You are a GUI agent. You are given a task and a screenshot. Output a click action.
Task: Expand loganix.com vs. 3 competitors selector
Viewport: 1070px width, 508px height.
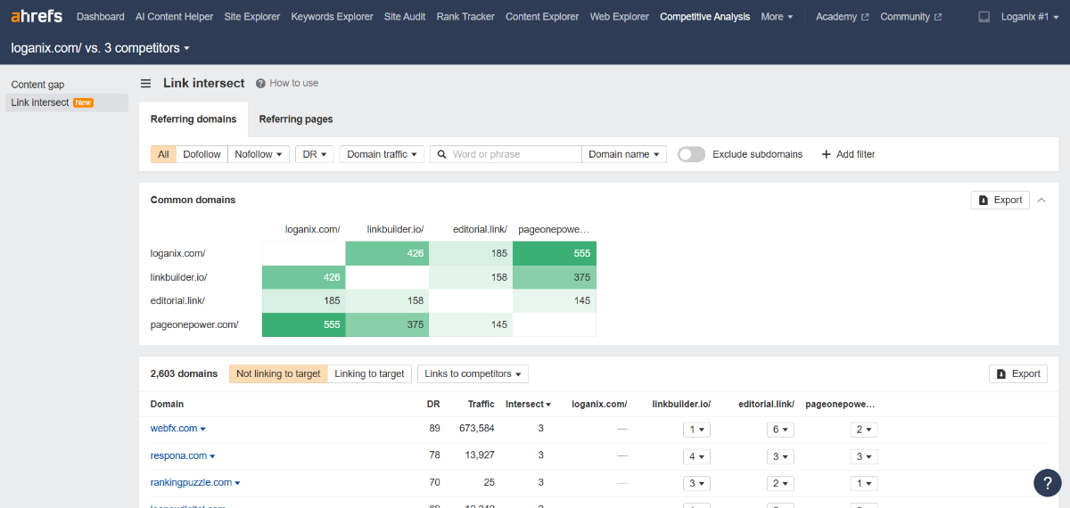(x=100, y=48)
